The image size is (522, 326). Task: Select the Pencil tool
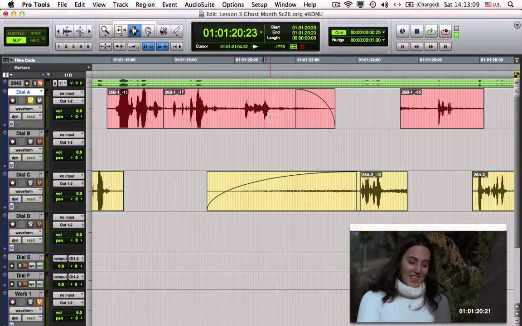(177, 31)
